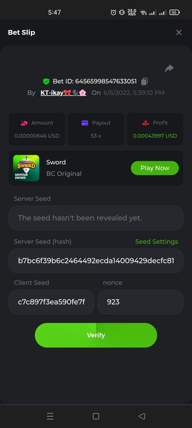Tap the Android home square icon
Image resolution: width=192 pixels, height=428 pixels.
pyautogui.click(x=96, y=416)
